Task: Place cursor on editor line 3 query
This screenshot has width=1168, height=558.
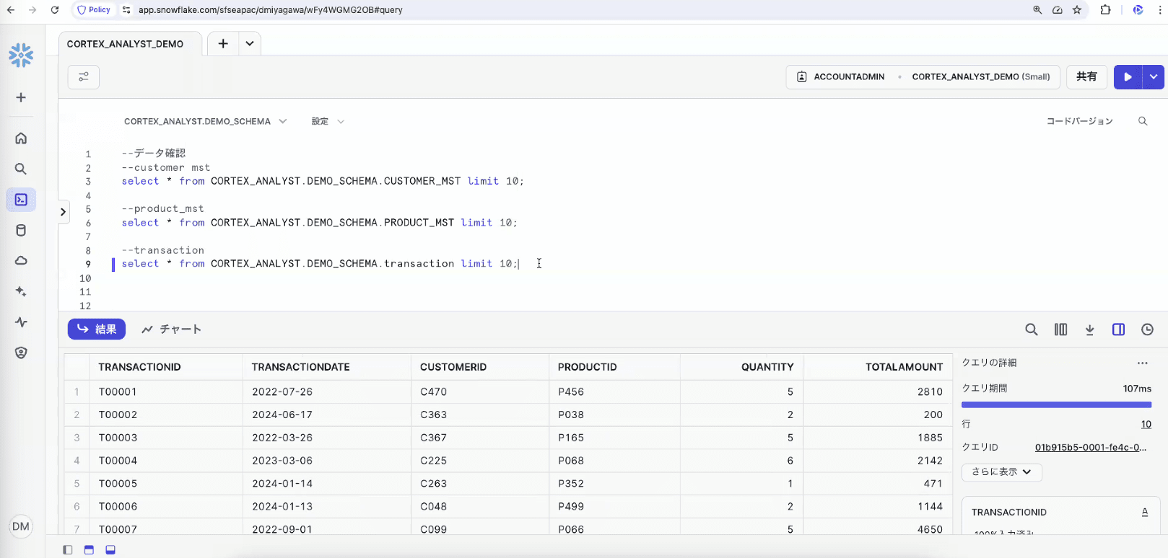Action: click(x=323, y=181)
